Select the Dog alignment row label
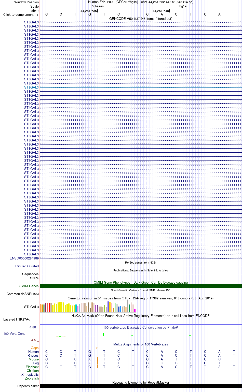This screenshot has width=242, height=392. 36,363
